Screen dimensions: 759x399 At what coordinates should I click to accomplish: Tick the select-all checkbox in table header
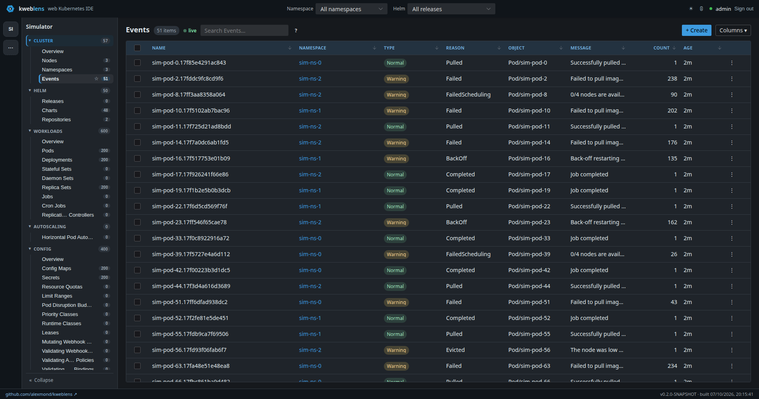(x=137, y=48)
